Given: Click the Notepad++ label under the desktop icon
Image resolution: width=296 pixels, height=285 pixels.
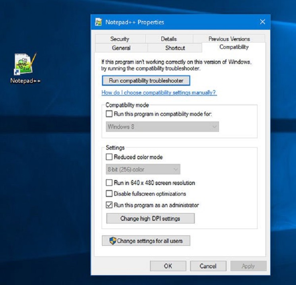Looking at the screenshot, I should (25, 81).
